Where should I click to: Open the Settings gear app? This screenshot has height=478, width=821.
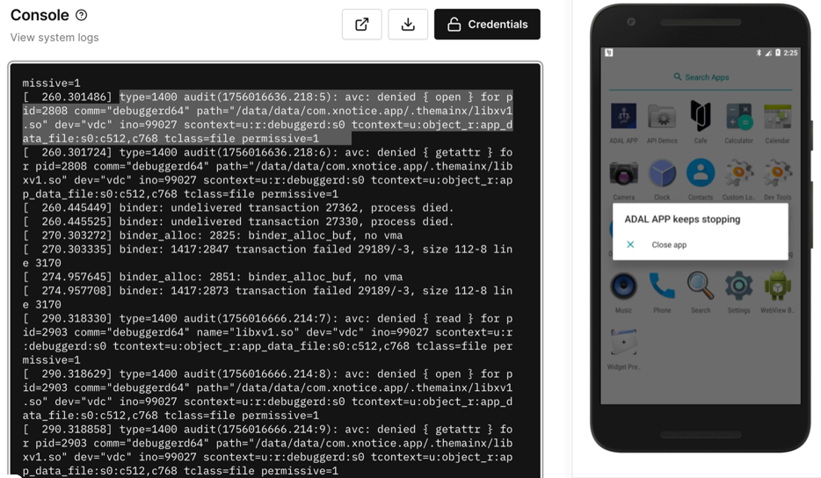click(738, 286)
